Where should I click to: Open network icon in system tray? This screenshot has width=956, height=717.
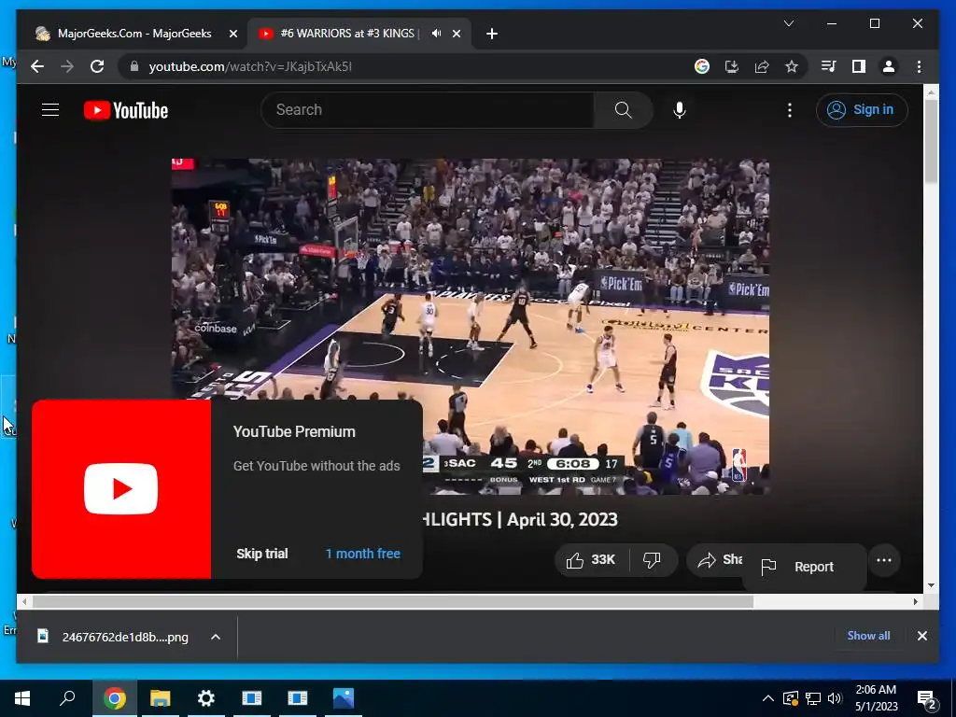click(x=813, y=698)
